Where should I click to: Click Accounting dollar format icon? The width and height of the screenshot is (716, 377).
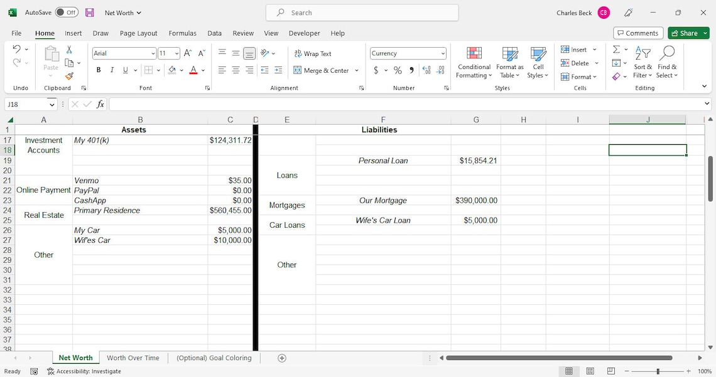pyautogui.click(x=376, y=70)
